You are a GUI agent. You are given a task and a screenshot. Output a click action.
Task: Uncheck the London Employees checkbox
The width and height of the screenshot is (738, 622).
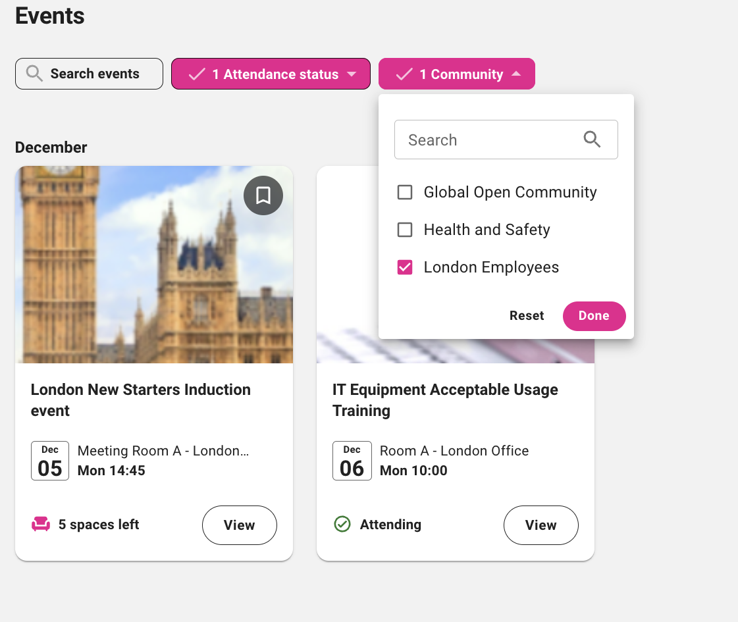[405, 267]
